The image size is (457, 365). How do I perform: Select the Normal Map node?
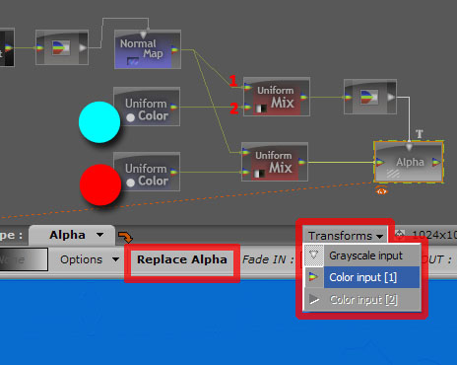pyautogui.click(x=148, y=49)
